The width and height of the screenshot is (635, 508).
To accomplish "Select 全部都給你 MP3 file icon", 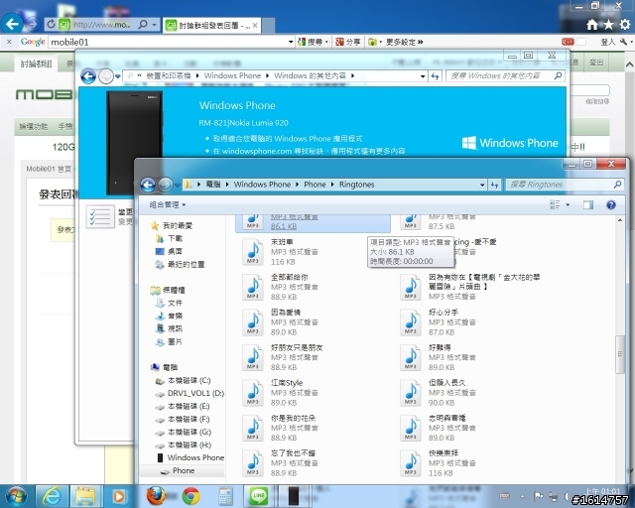I will click(x=253, y=287).
